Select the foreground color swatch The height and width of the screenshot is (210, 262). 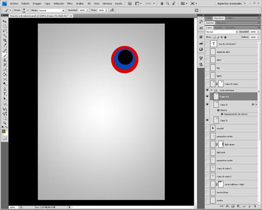click(3, 131)
